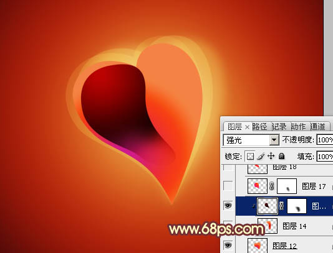Image resolution: width=333 pixels, height=253 pixels.
Task: Show the hidden 图层 18 layer
Action: pyautogui.click(x=228, y=167)
